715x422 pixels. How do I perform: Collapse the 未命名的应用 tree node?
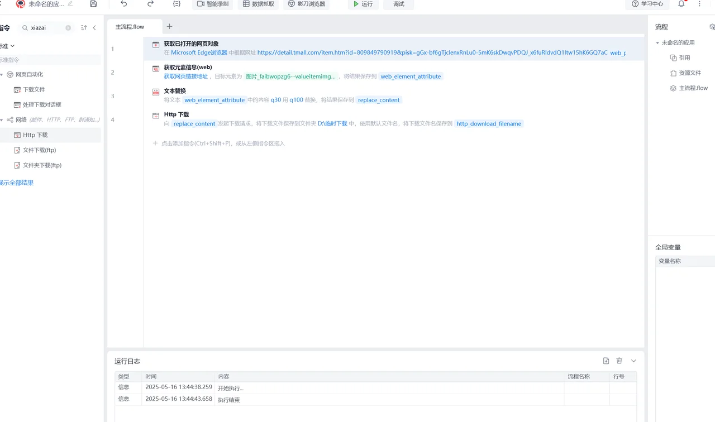pos(657,43)
